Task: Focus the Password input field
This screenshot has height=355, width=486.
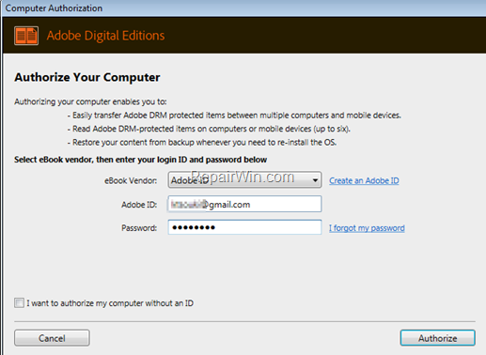Action: coord(244,227)
